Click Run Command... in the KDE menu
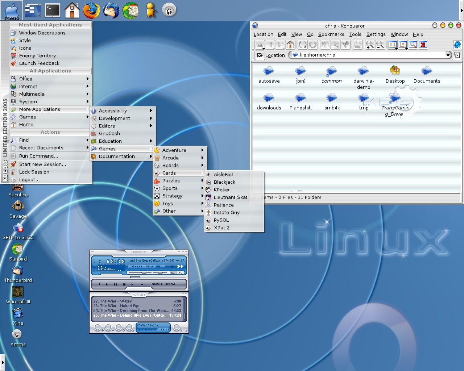 [50, 156]
